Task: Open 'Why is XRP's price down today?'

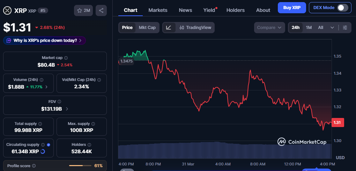Action: click(44, 40)
